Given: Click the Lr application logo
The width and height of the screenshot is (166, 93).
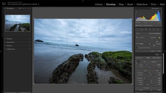Looking at the screenshot, I should pos(4,3).
